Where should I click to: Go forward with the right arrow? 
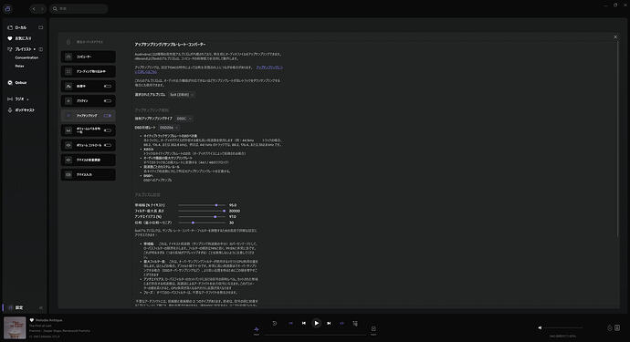point(42,9)
